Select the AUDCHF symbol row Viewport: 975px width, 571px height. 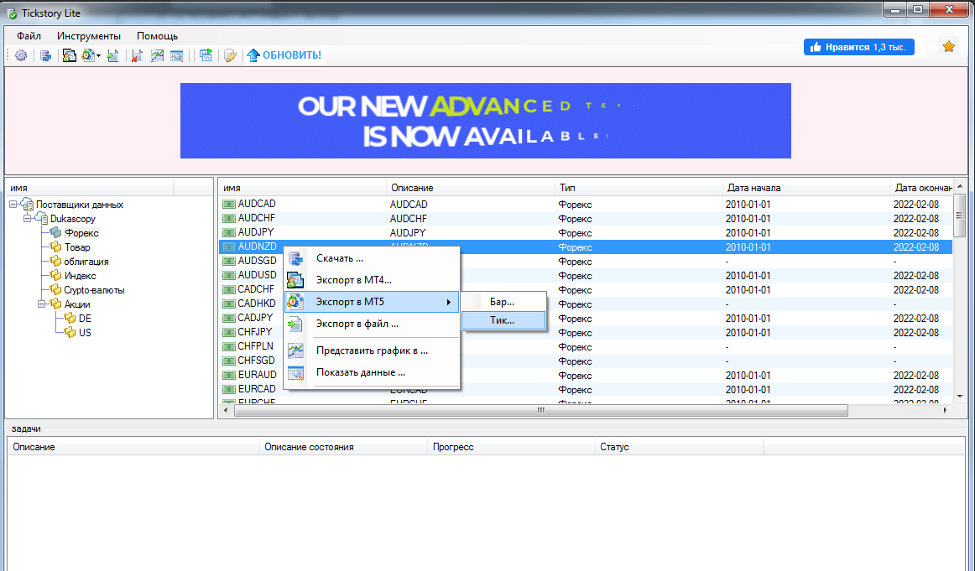[x=586, y=218]
